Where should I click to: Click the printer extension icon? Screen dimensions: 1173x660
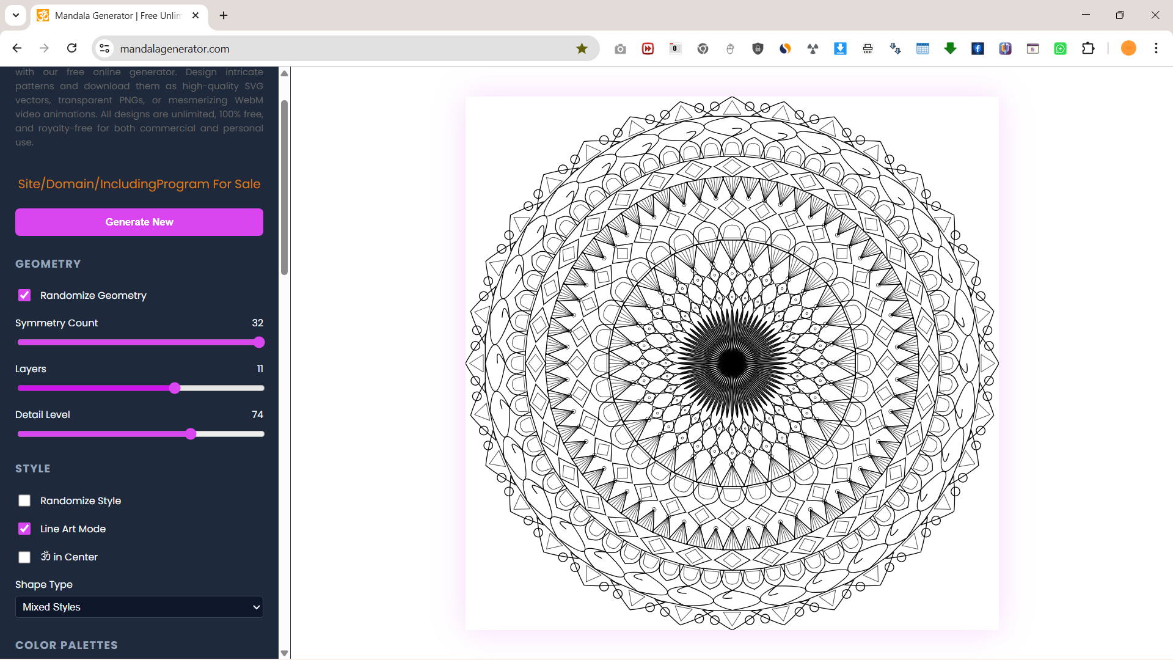pos(868,49)
